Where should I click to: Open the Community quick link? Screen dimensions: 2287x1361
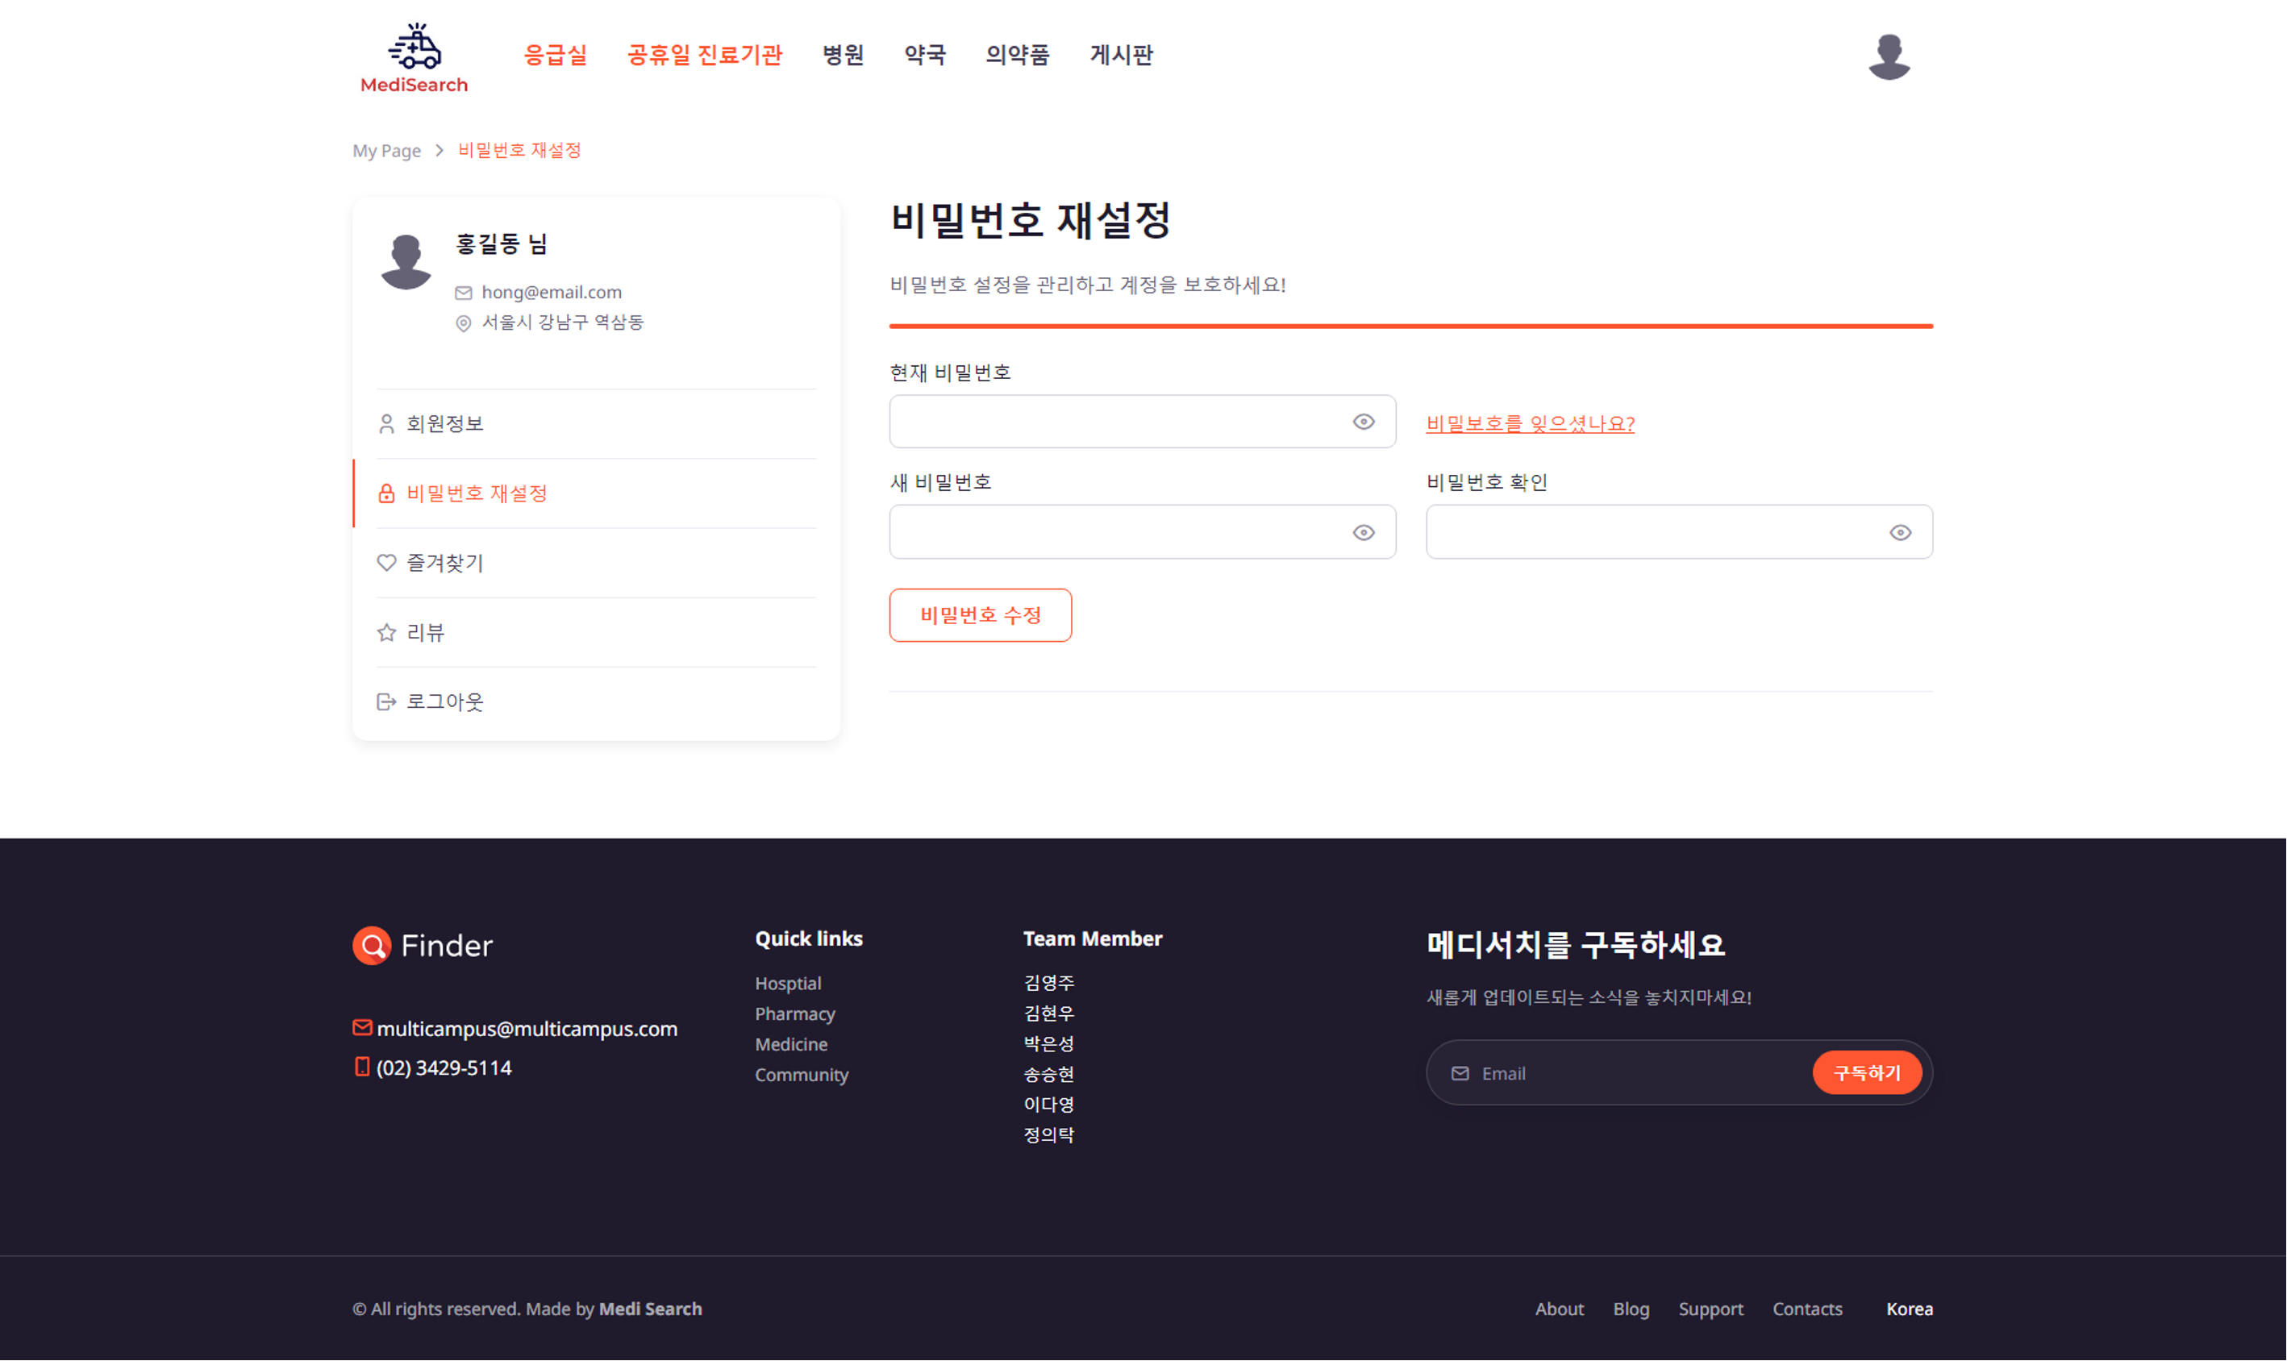(x=802, y=1075)
